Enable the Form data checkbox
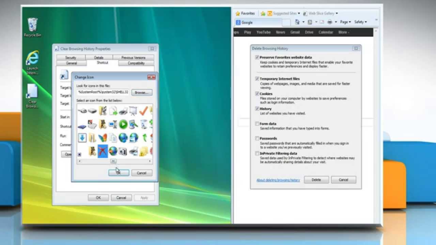The height and width of the screenshot is (245, 436). point(258,124)
